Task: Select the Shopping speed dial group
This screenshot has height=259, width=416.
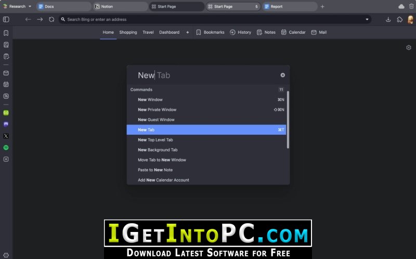Action: click(x=128, y=32)
